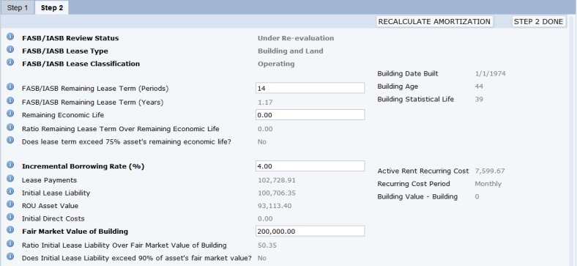577x266 pixels.
Task: Click info icon next to ROU Asset Value
Action: point(10,204)
